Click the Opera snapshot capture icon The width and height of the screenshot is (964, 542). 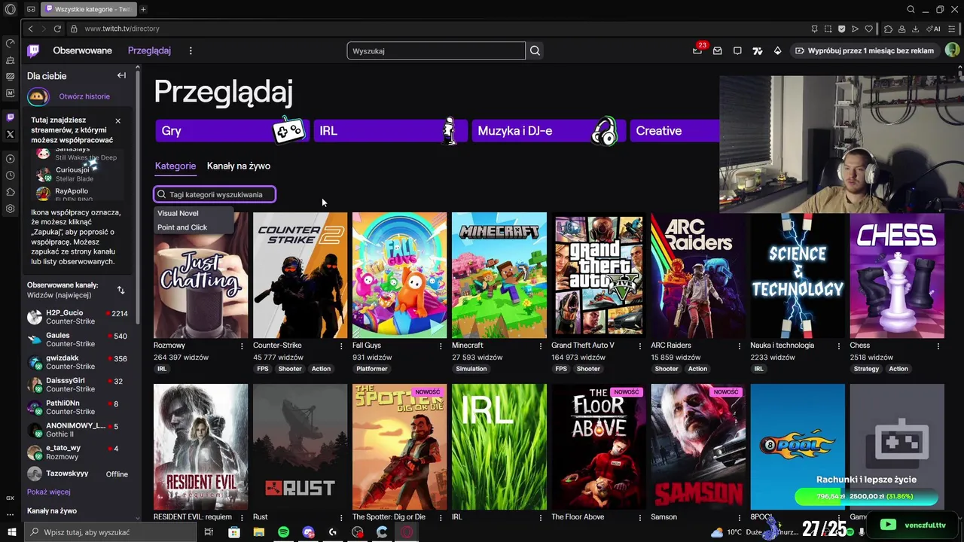[x=828, y=29]
